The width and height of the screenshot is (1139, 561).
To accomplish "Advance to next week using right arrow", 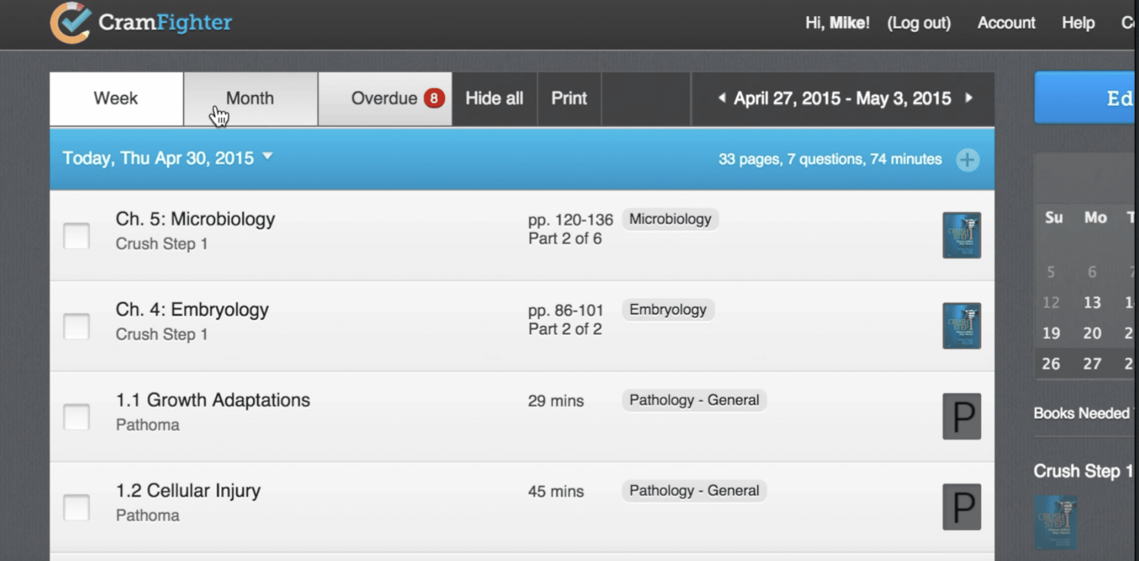I will pos(969,99).
